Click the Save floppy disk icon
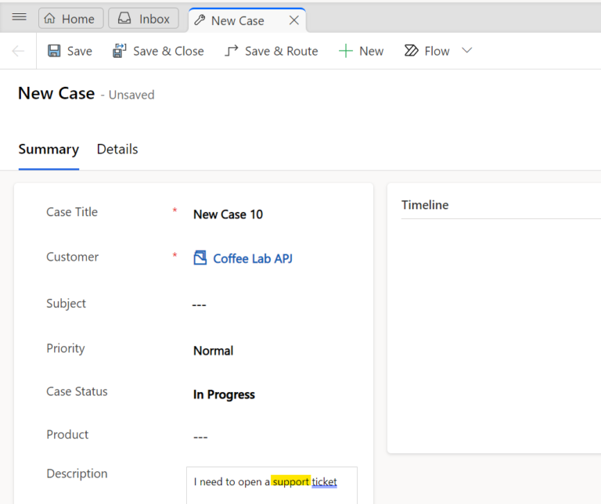 54,51
